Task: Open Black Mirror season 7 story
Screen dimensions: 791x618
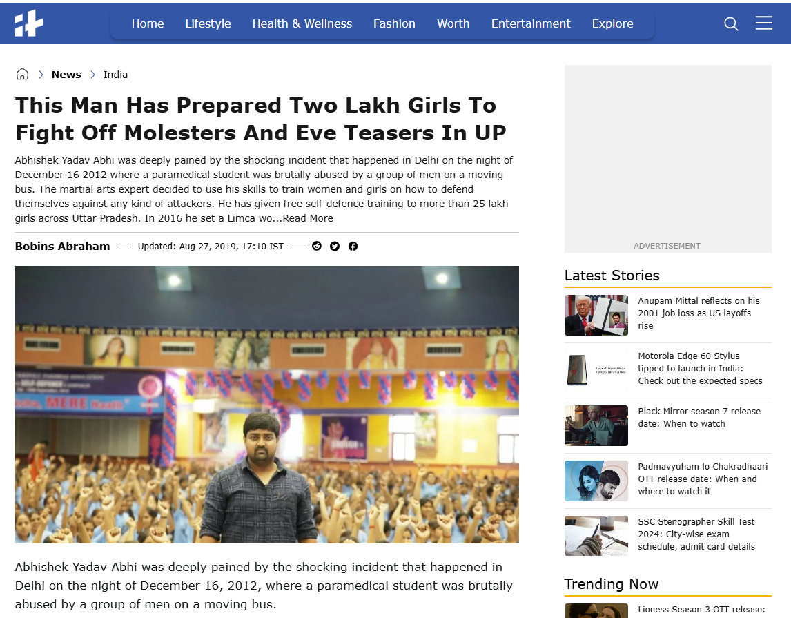Action: point(699,418)
